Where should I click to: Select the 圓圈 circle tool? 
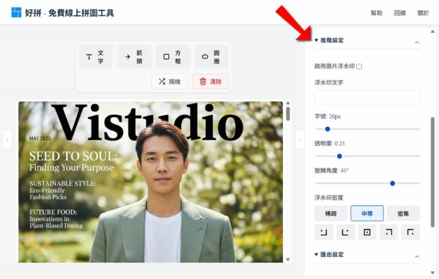(211, 57)
